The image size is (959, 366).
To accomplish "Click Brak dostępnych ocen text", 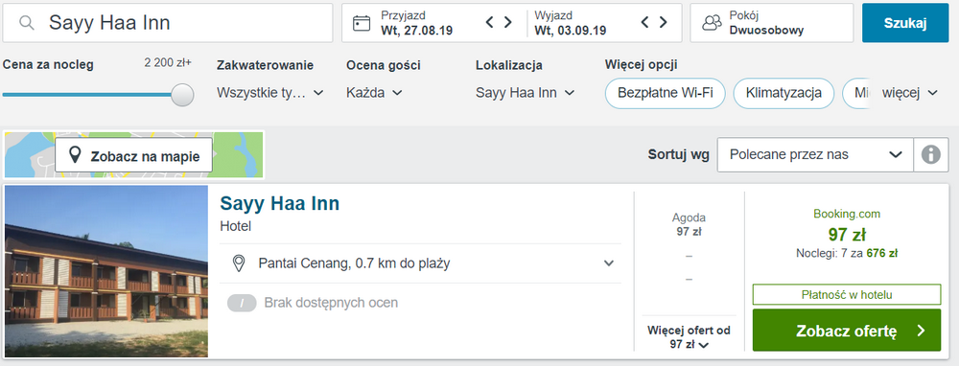I will tap(331, 303).
